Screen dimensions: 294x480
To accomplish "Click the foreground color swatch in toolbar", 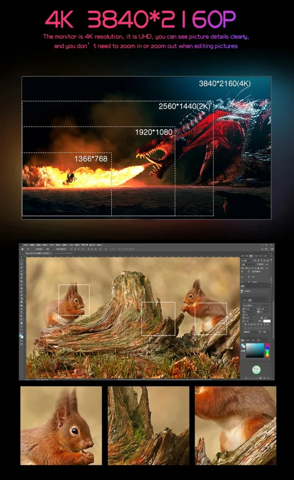I will (x=21, y=335).
